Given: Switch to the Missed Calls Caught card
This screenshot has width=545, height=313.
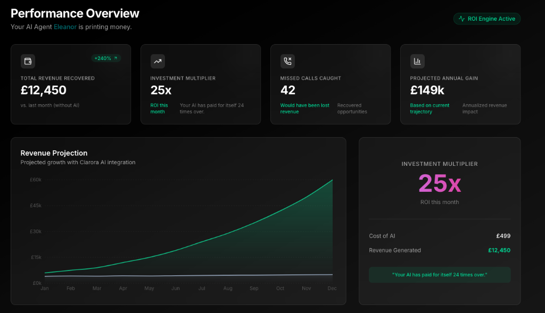Looking at the screenshot, I should [x=331, y=84].
